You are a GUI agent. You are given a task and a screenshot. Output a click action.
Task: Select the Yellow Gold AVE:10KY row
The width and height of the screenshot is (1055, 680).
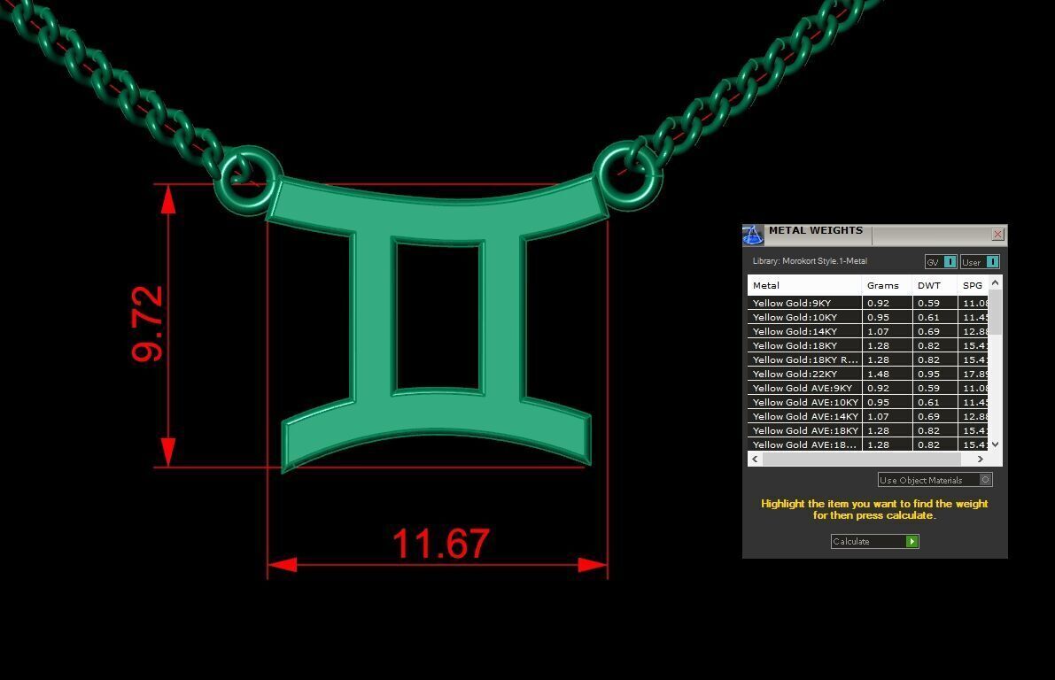click(868, 402)
